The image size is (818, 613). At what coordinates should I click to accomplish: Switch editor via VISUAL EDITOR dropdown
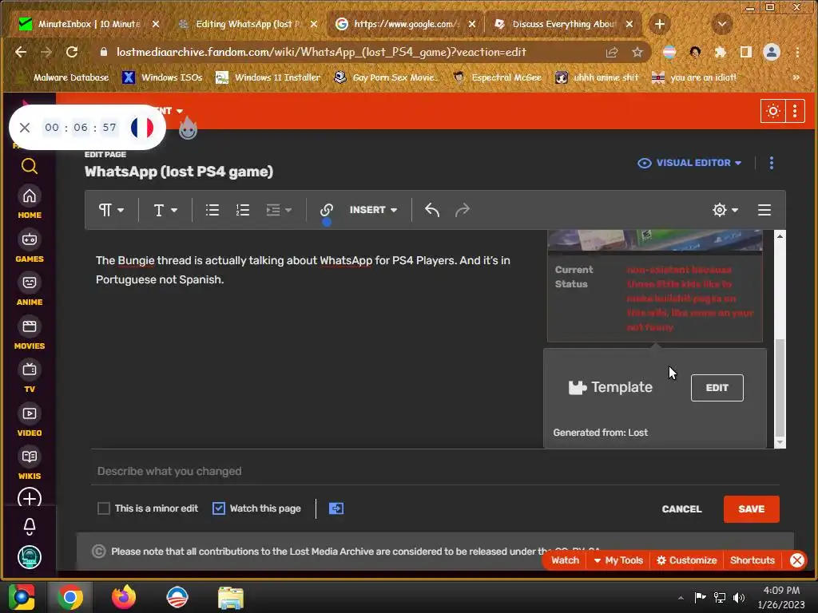tap(689, 163)
